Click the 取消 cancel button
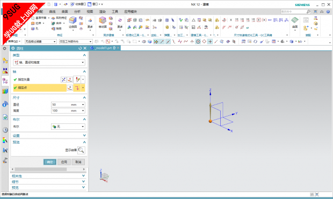Image resolution: width=333 pixels, height=199 pixels. point(78,162)
